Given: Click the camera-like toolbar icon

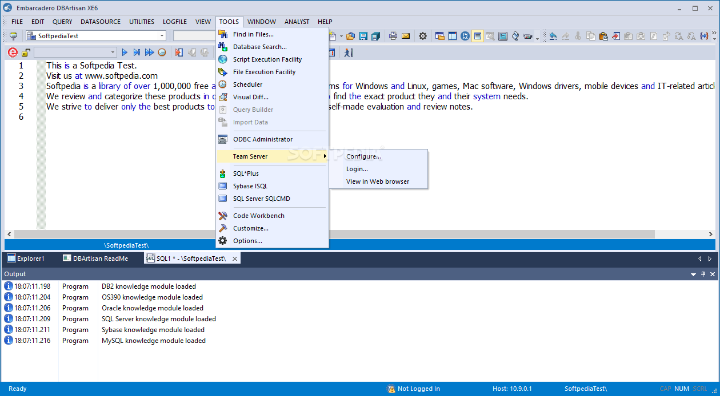Looking at the screenshot, I should [528, 36].
